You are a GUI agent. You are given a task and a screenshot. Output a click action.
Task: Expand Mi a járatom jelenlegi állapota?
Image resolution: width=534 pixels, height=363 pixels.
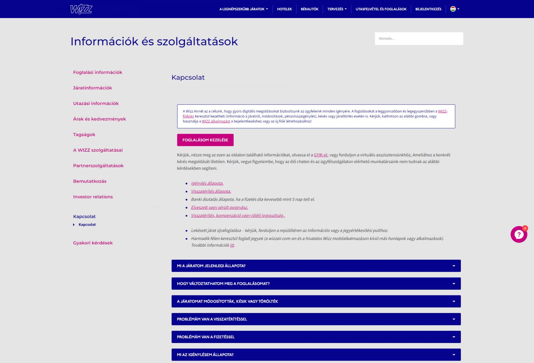pos(316,266)
